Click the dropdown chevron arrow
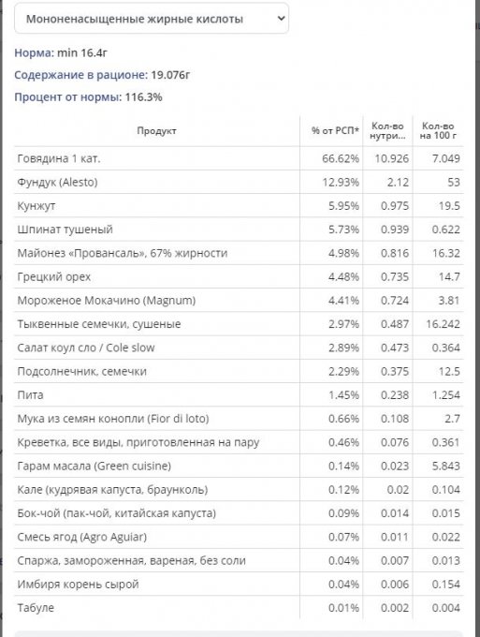Image resolution: width=480 pixels, height=637 pixels. (281, 19)
